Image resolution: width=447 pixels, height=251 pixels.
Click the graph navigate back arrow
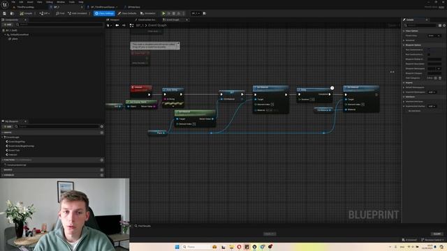[x=117, y=25]
